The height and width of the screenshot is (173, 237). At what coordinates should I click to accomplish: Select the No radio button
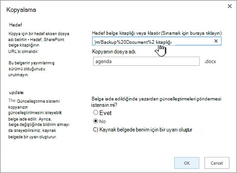(96, 121)
